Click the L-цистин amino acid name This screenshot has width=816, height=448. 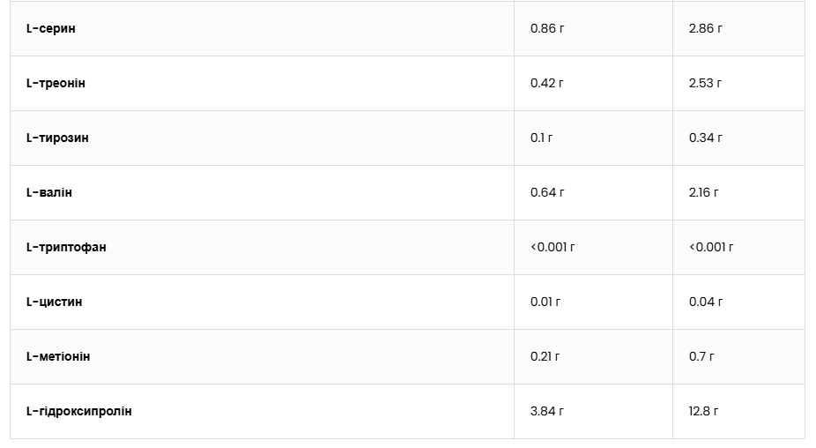54,302
